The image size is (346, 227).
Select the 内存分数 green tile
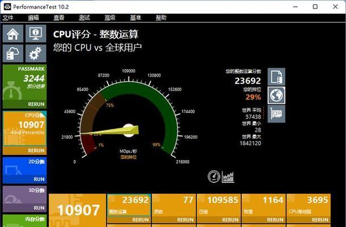click(x=25, y=221)
